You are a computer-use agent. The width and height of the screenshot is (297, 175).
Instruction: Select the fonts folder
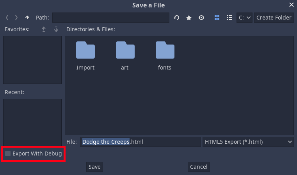165,56
